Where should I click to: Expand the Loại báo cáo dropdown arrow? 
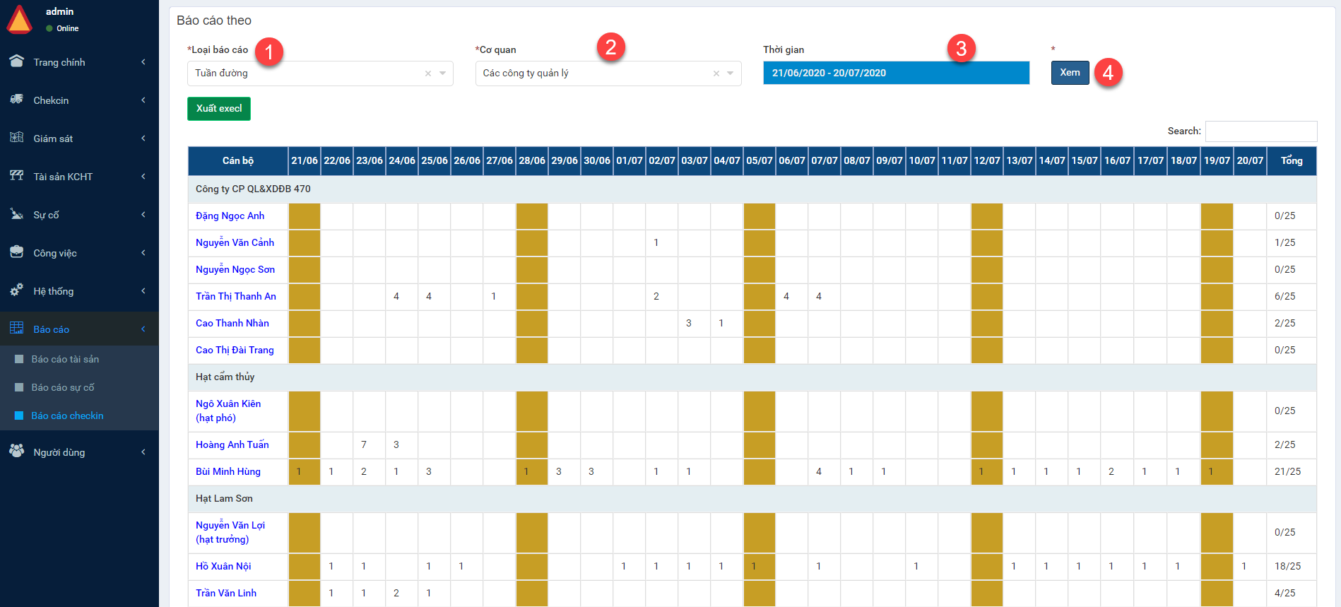(443, 73)
